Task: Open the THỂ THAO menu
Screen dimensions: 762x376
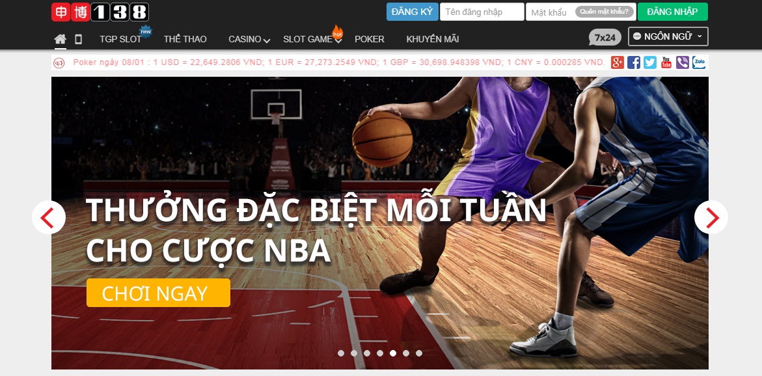Action: [x=185, y=39]
